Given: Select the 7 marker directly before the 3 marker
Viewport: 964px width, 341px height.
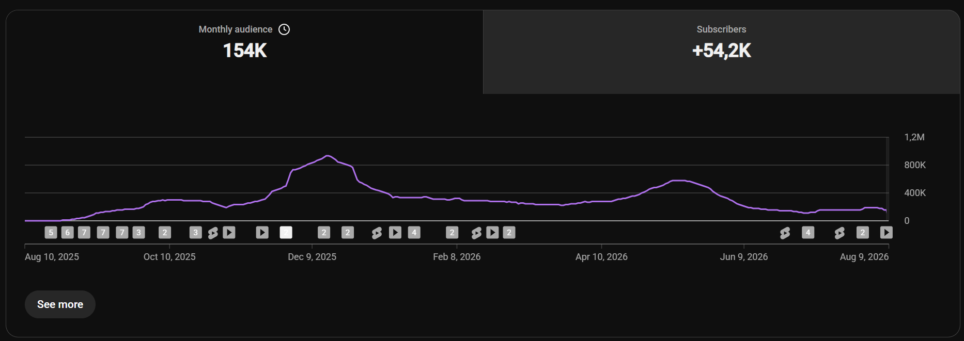Looking at the screenshot, I should 122,233.
